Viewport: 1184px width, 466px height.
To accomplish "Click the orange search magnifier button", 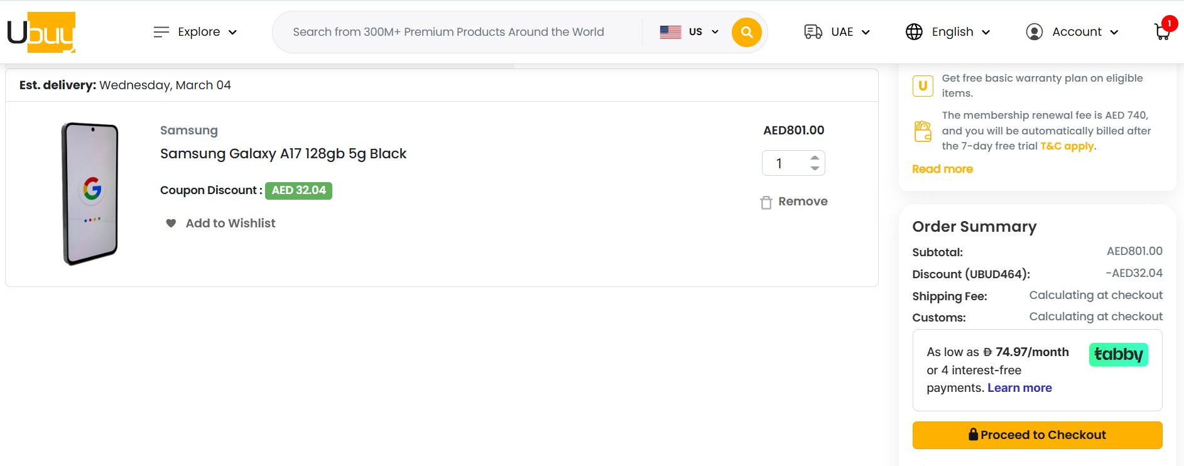I will (x=746, y=32).
